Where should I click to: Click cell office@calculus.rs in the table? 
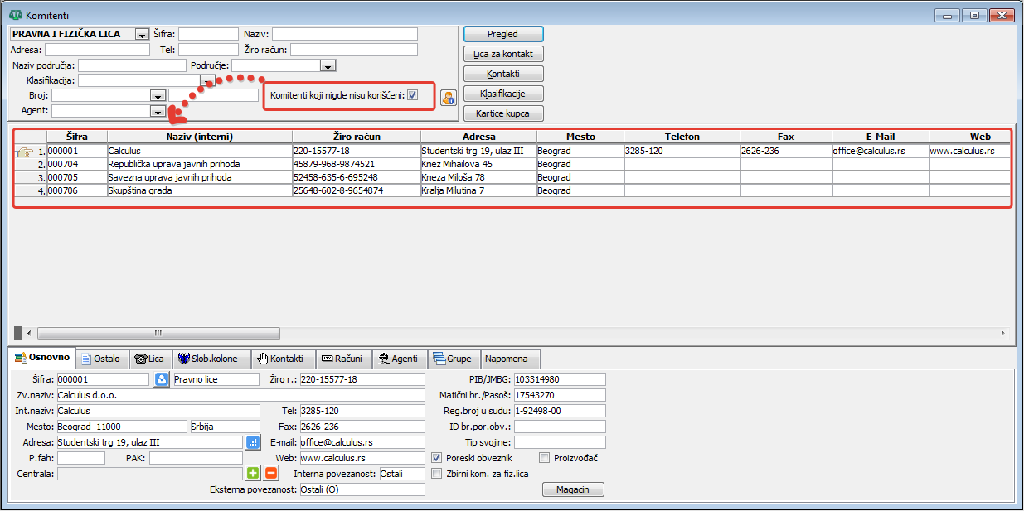point(881,152)
